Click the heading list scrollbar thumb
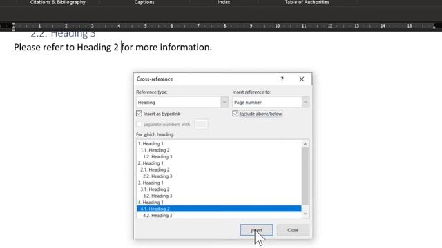This screenshot has height=248, width=442. click(305, 176)
